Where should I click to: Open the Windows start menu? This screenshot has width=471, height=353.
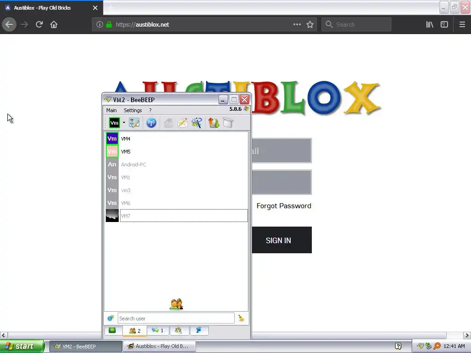(x=22, y=346)
